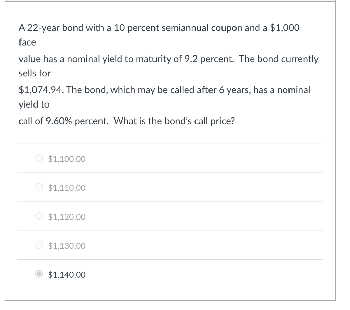The width and height of the screenshot is (350, 310).
Task: Click the words 'What is the bond's call price?'
Action: [174, 121]
